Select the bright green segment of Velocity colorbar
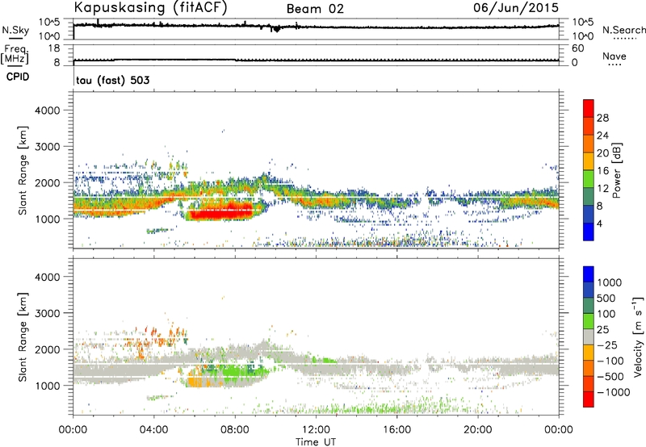Screen dimensions: 646x447 589,321
